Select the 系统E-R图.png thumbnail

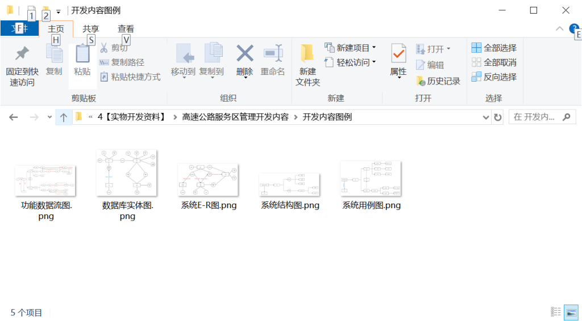coord(208,180)
